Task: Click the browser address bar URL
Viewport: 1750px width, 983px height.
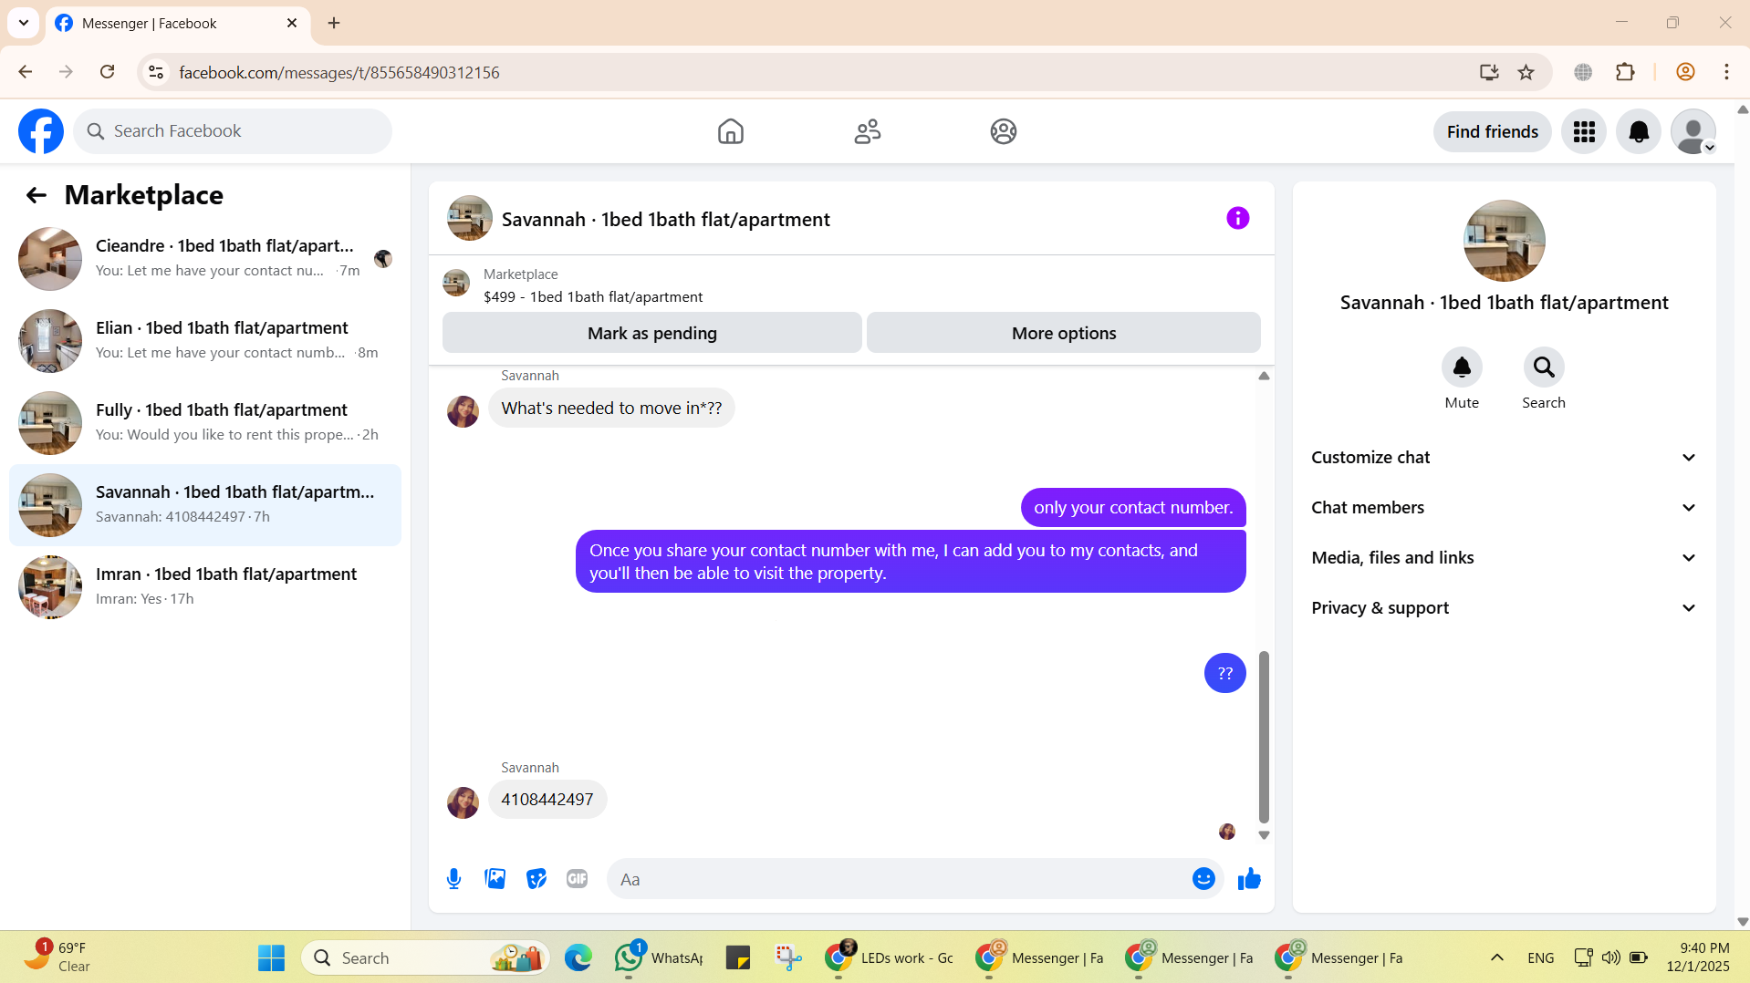Action: pyautogui.click(x=339, y=72)
